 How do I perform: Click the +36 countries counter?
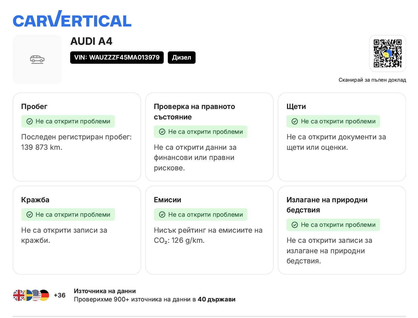[x=59, y=295]
